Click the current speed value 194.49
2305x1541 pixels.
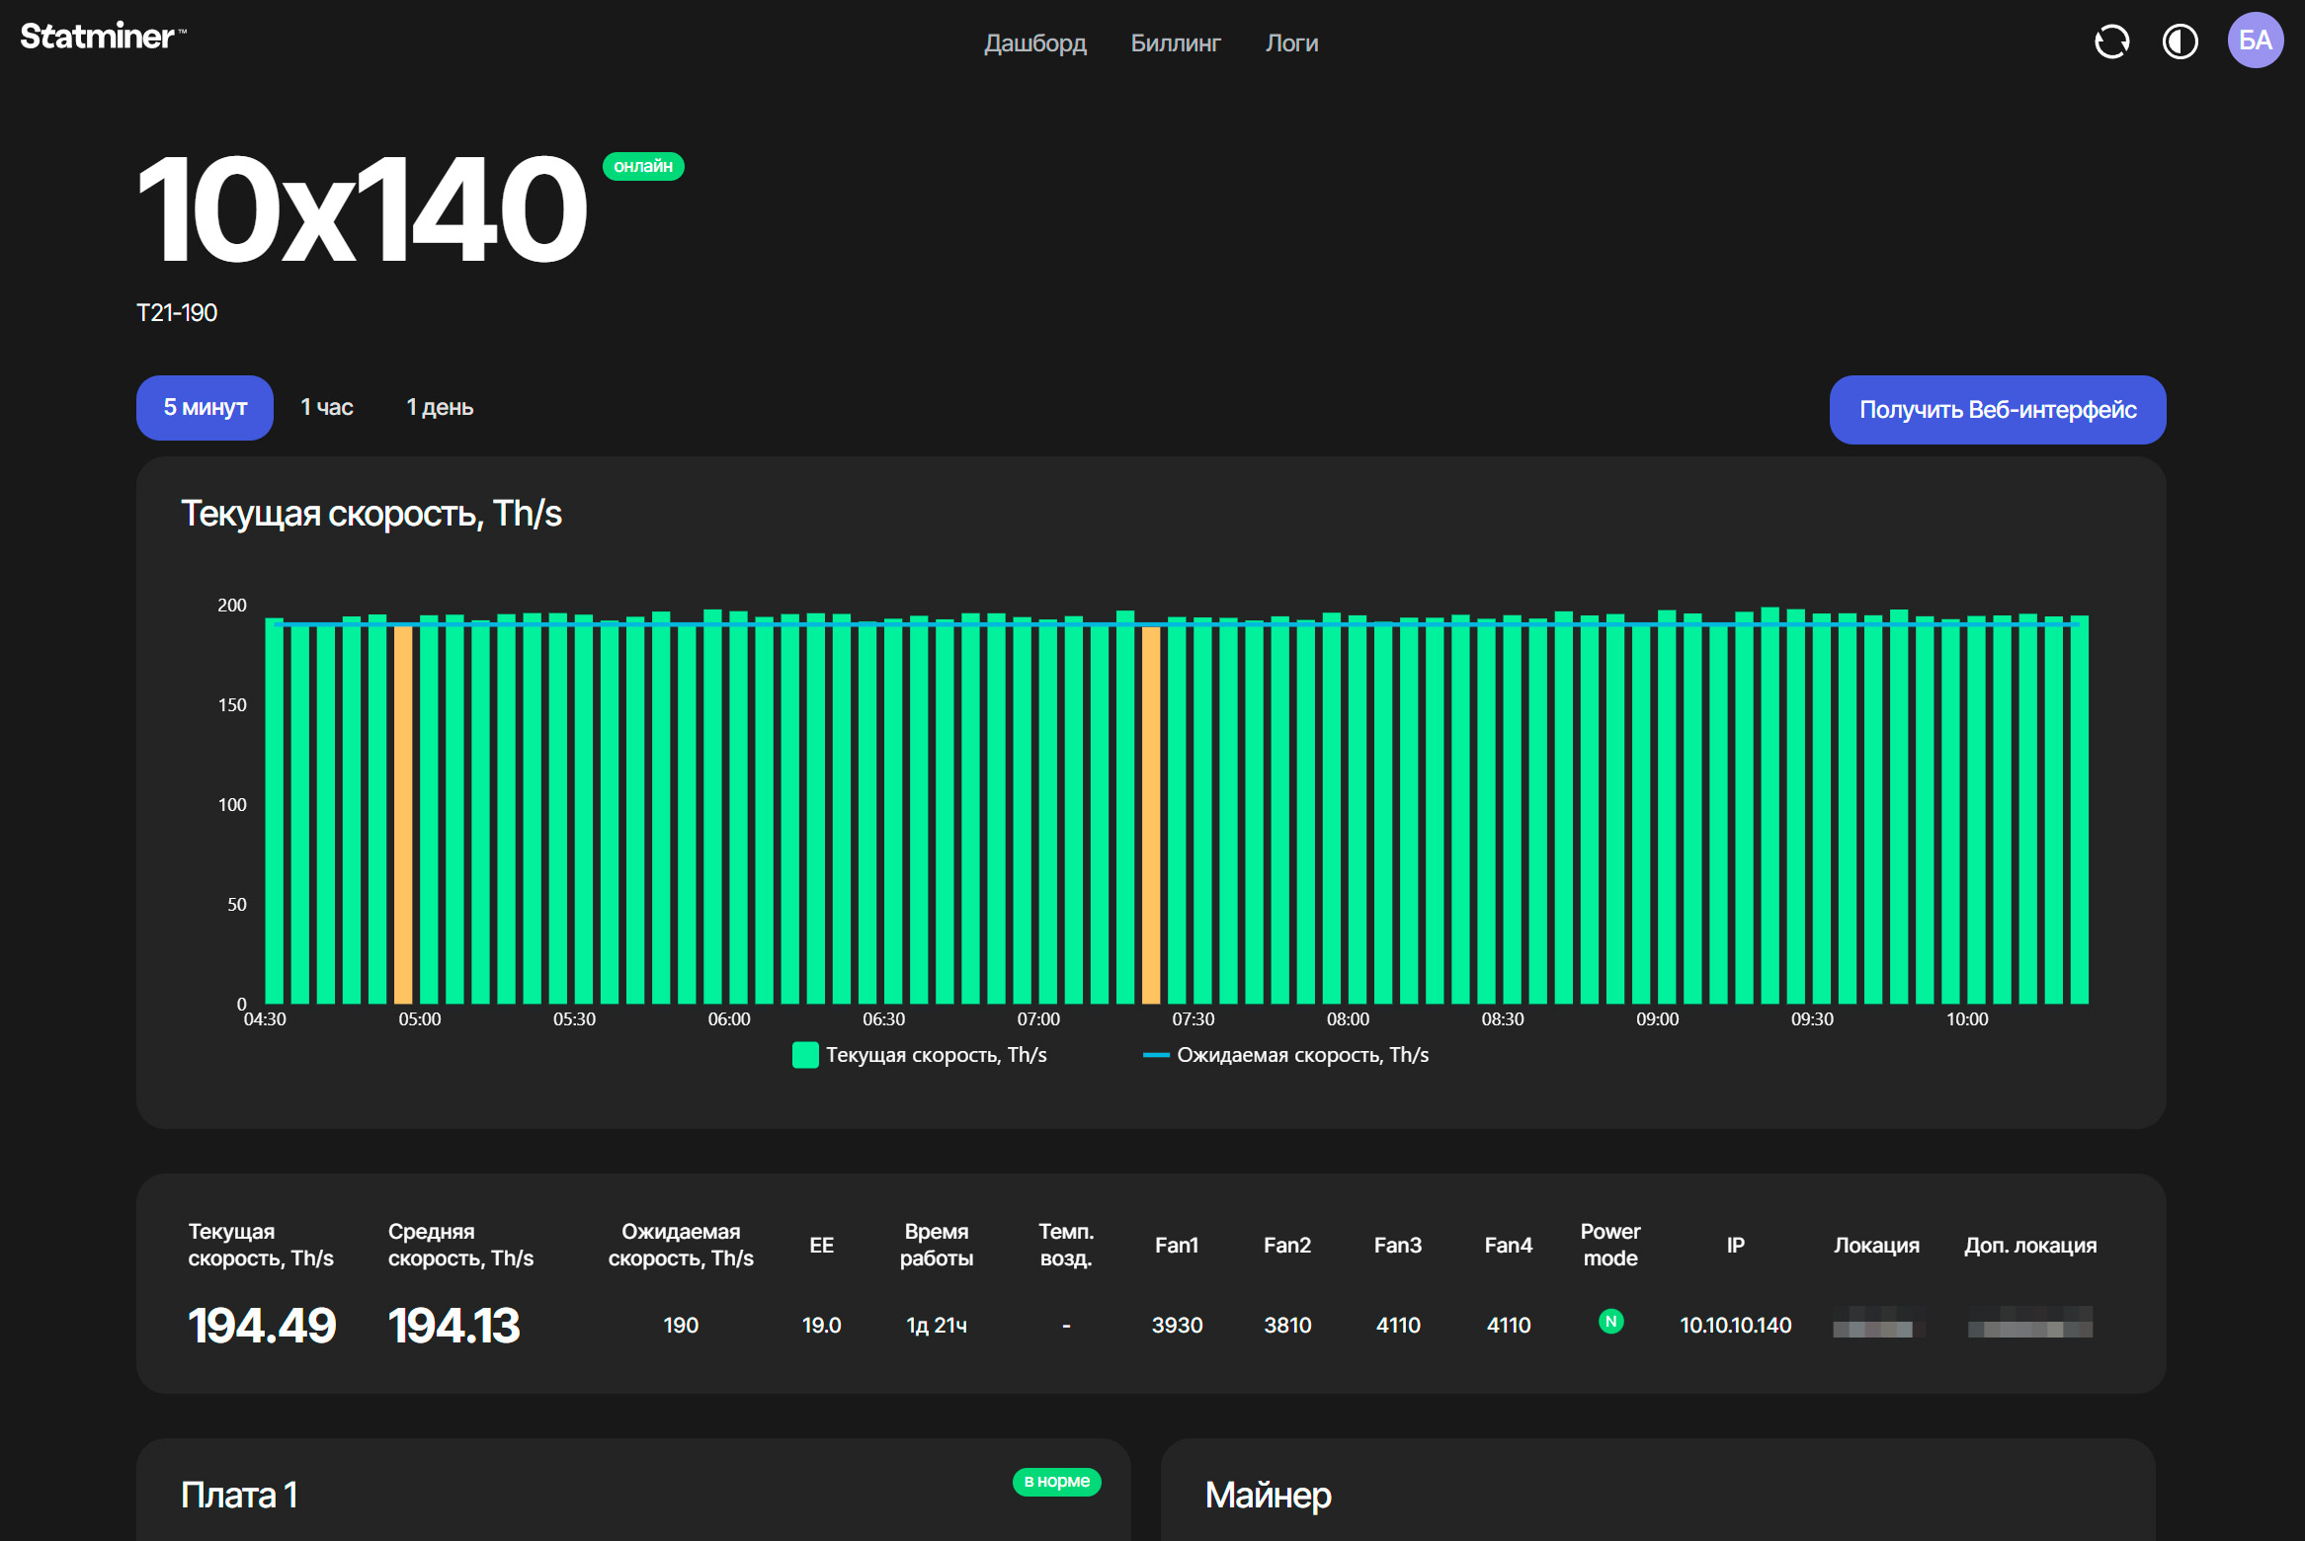262,1325
